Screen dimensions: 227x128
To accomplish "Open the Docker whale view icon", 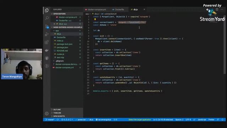I will point(46,50).
